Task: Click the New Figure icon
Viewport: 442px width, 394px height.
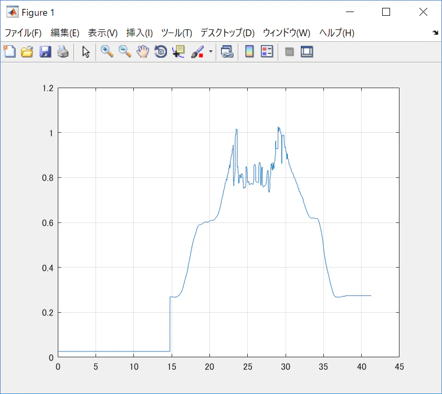Action: pos(9,51)
